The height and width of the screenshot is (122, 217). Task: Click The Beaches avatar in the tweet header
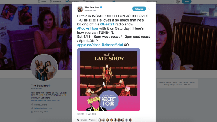pos(80,9)
